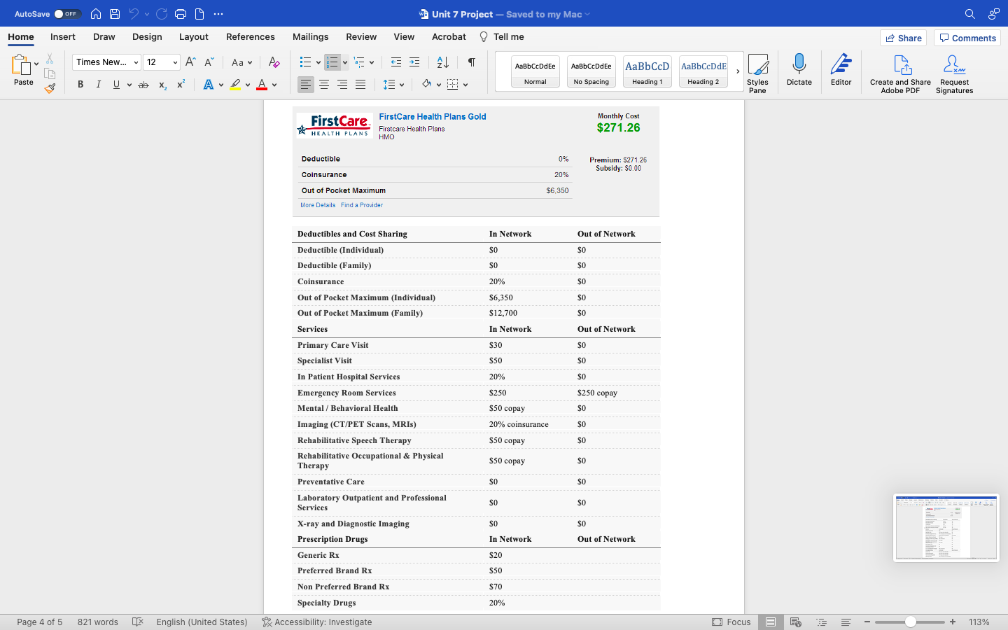Open the undo history dropdown arrow
The width and height of the screenshot is (1008, 630).
[x=147, y=14]
